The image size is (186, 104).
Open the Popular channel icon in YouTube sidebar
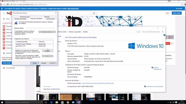coord(4,26)
